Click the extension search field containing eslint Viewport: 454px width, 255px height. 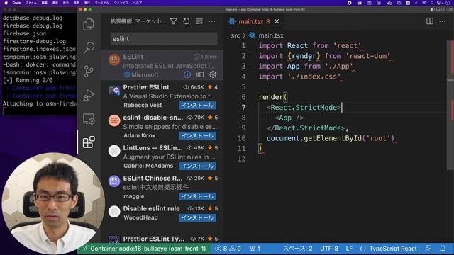164,39
